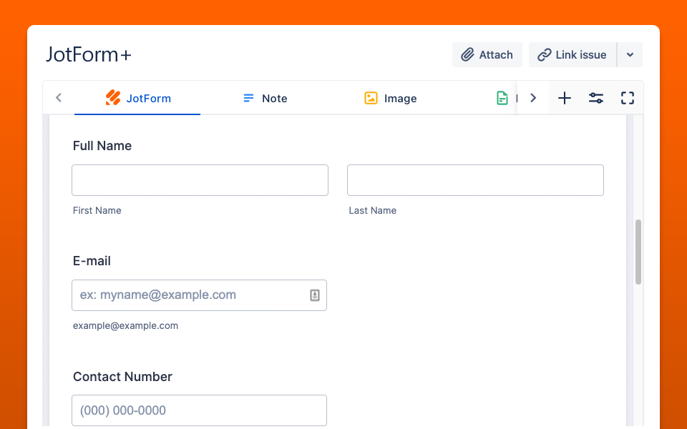Click the paperclip icon on Attach
This screenshot has width=687, height=429.
click(x=469, y=54)
